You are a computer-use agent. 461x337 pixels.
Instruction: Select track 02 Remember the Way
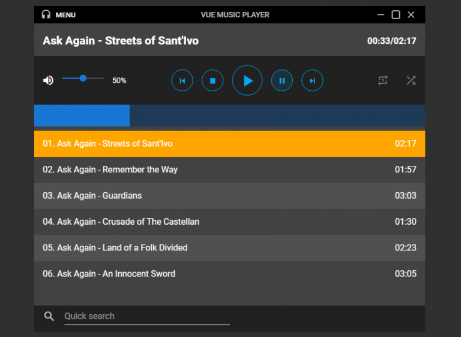coord(230,170)
